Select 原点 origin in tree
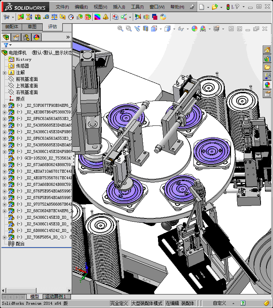273x308 pixels. click(x=20, y=99)
